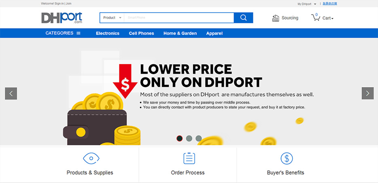The width and height of the screenshot is (378, 183).
Task: Expand the Cart dropdown caret
Action: tap(332, 19)
